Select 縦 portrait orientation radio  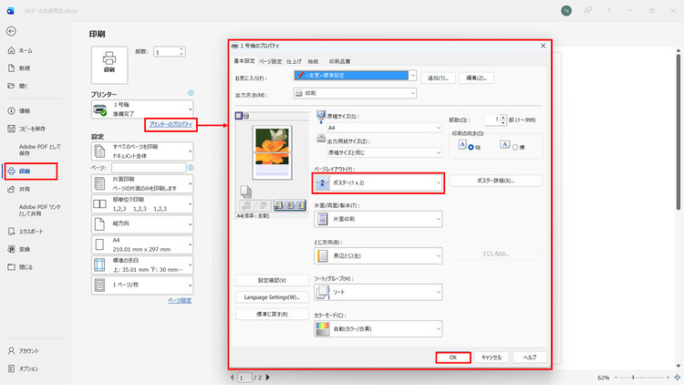[x=472, y=148]
